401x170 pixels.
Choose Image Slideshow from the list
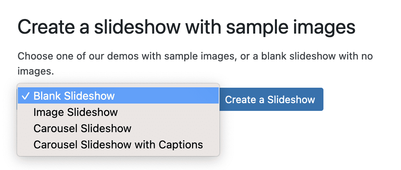[x=76, y=112]
